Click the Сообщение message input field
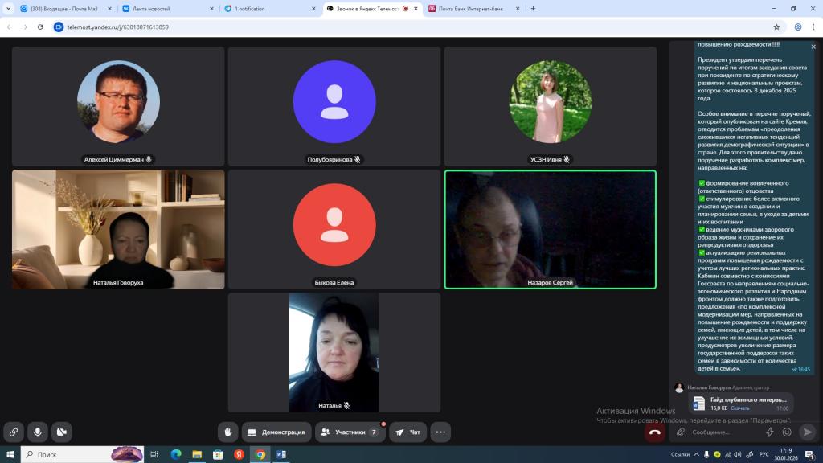Image resolution: width=823 pixels, height=463 pixels. pyautogui.click(x=723, y=432)
